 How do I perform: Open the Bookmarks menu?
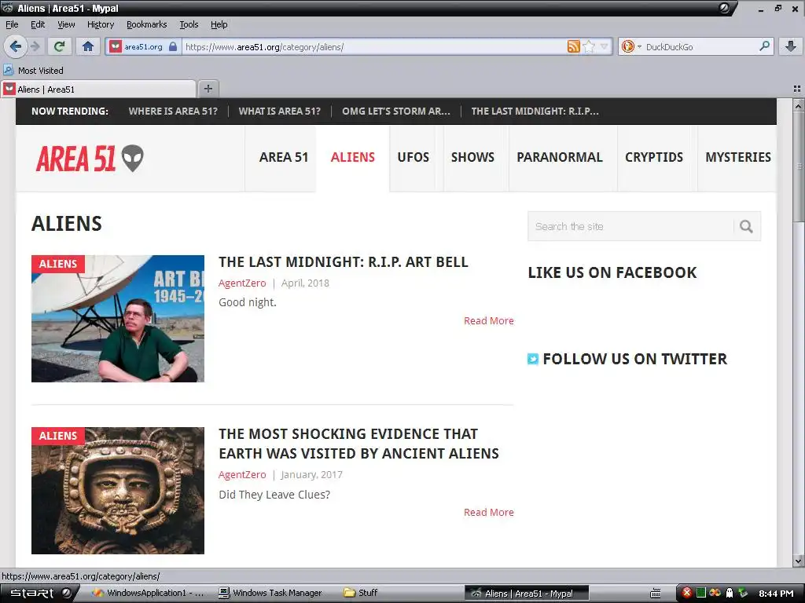click(147, 24)
